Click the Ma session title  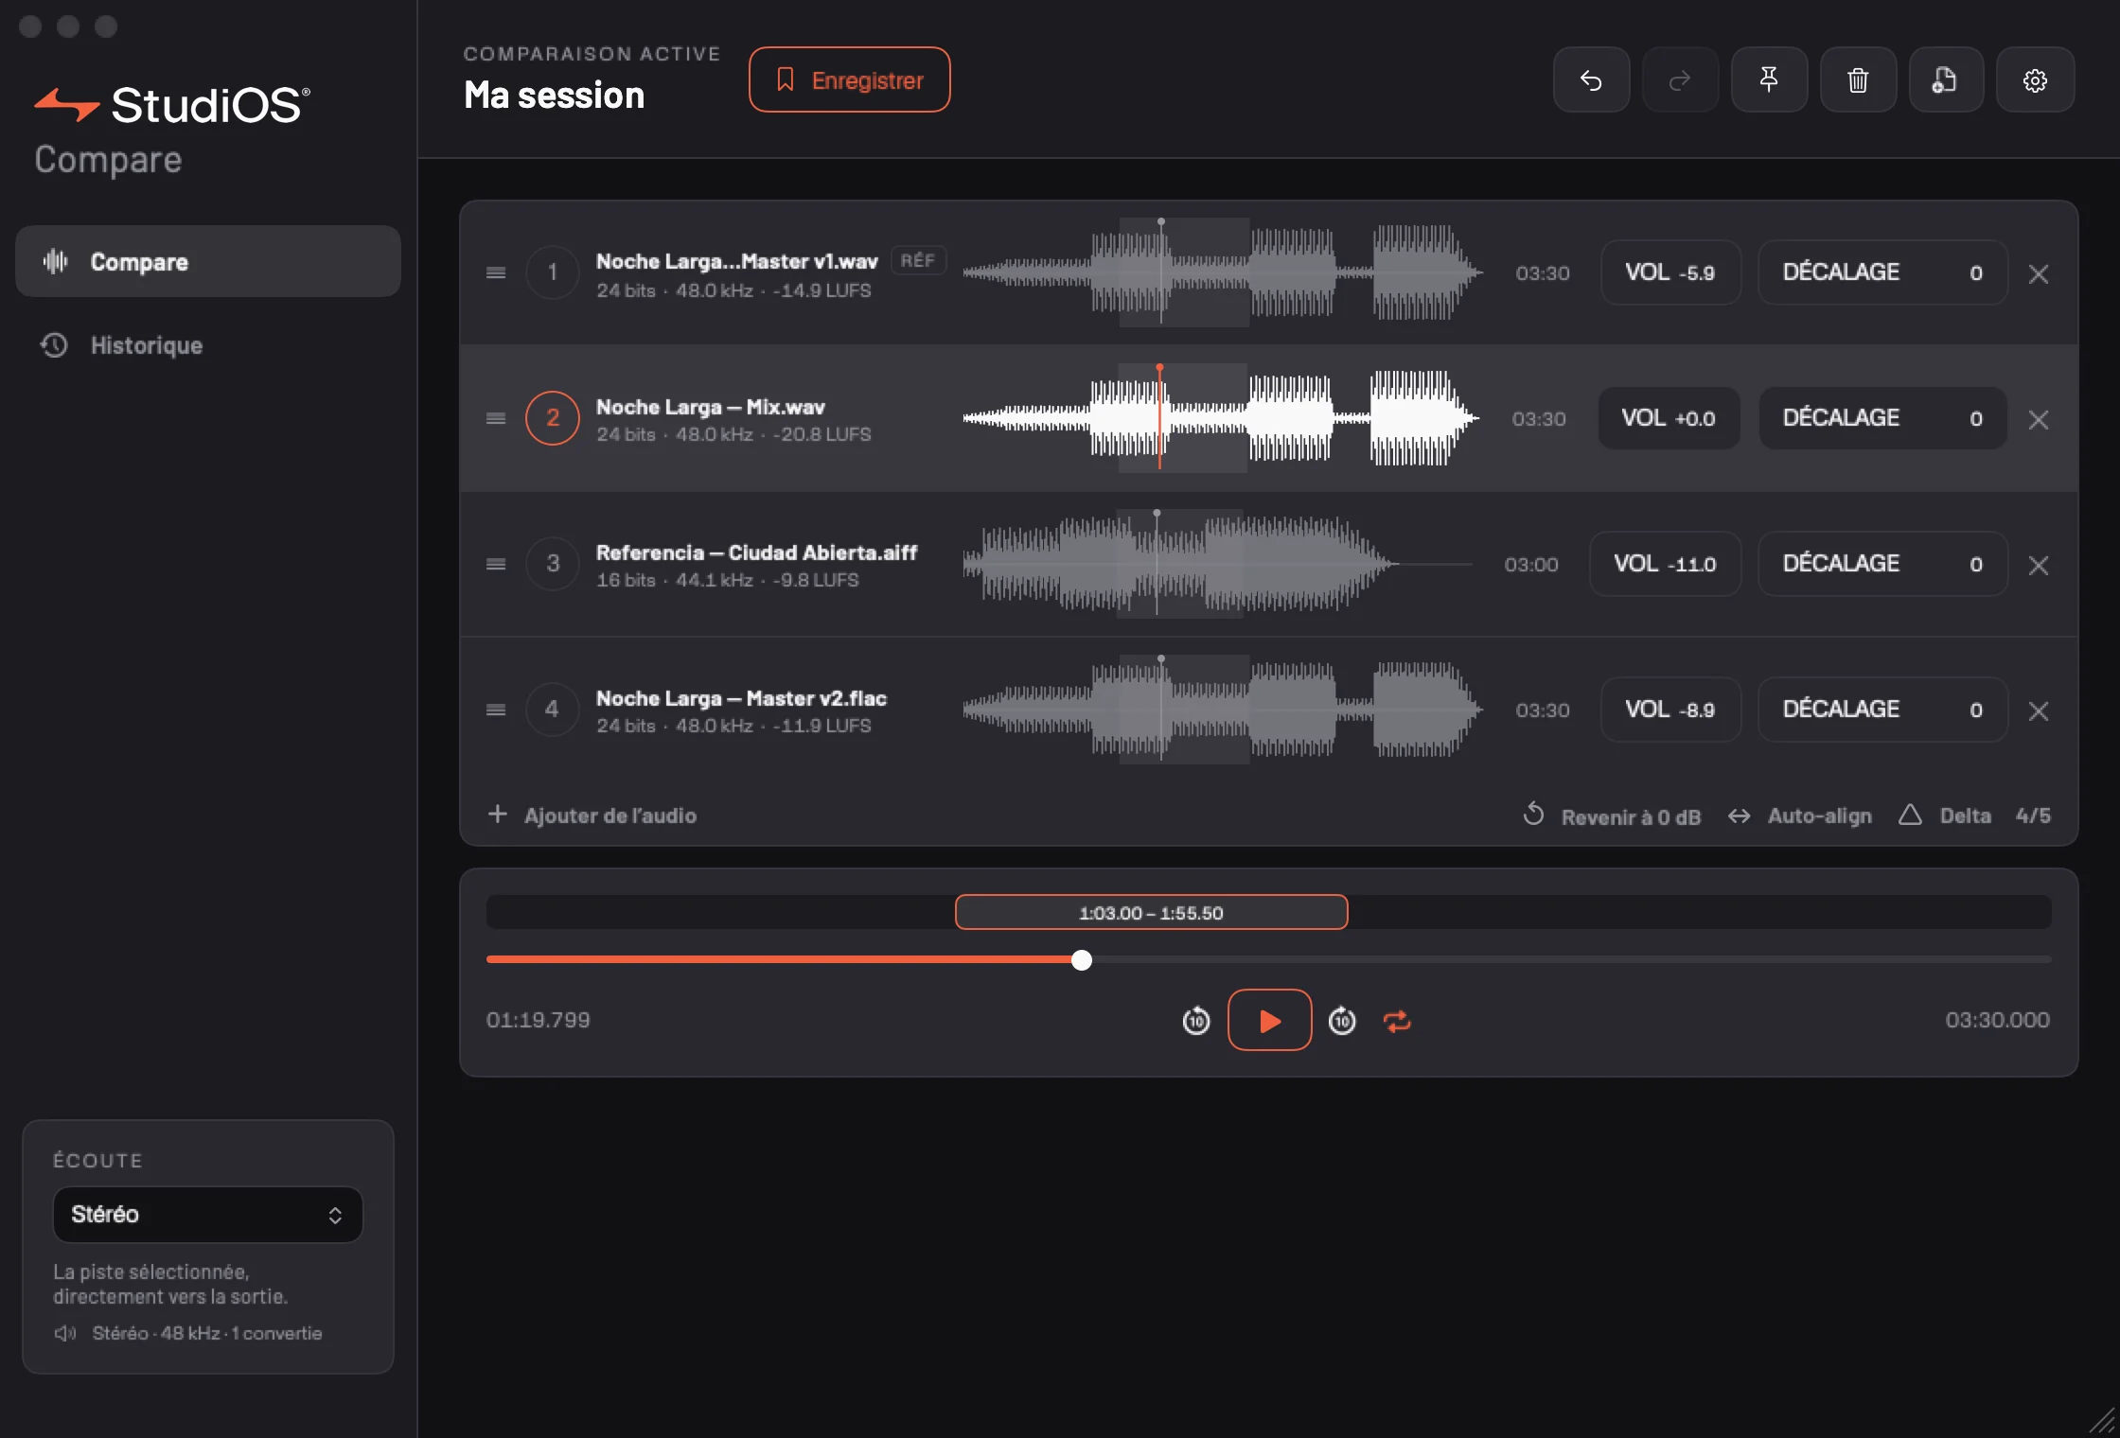(555, 96)
